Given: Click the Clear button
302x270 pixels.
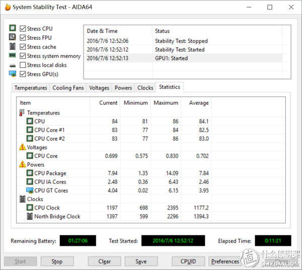Looking at the screenshot, I should (x=104, y=261).
